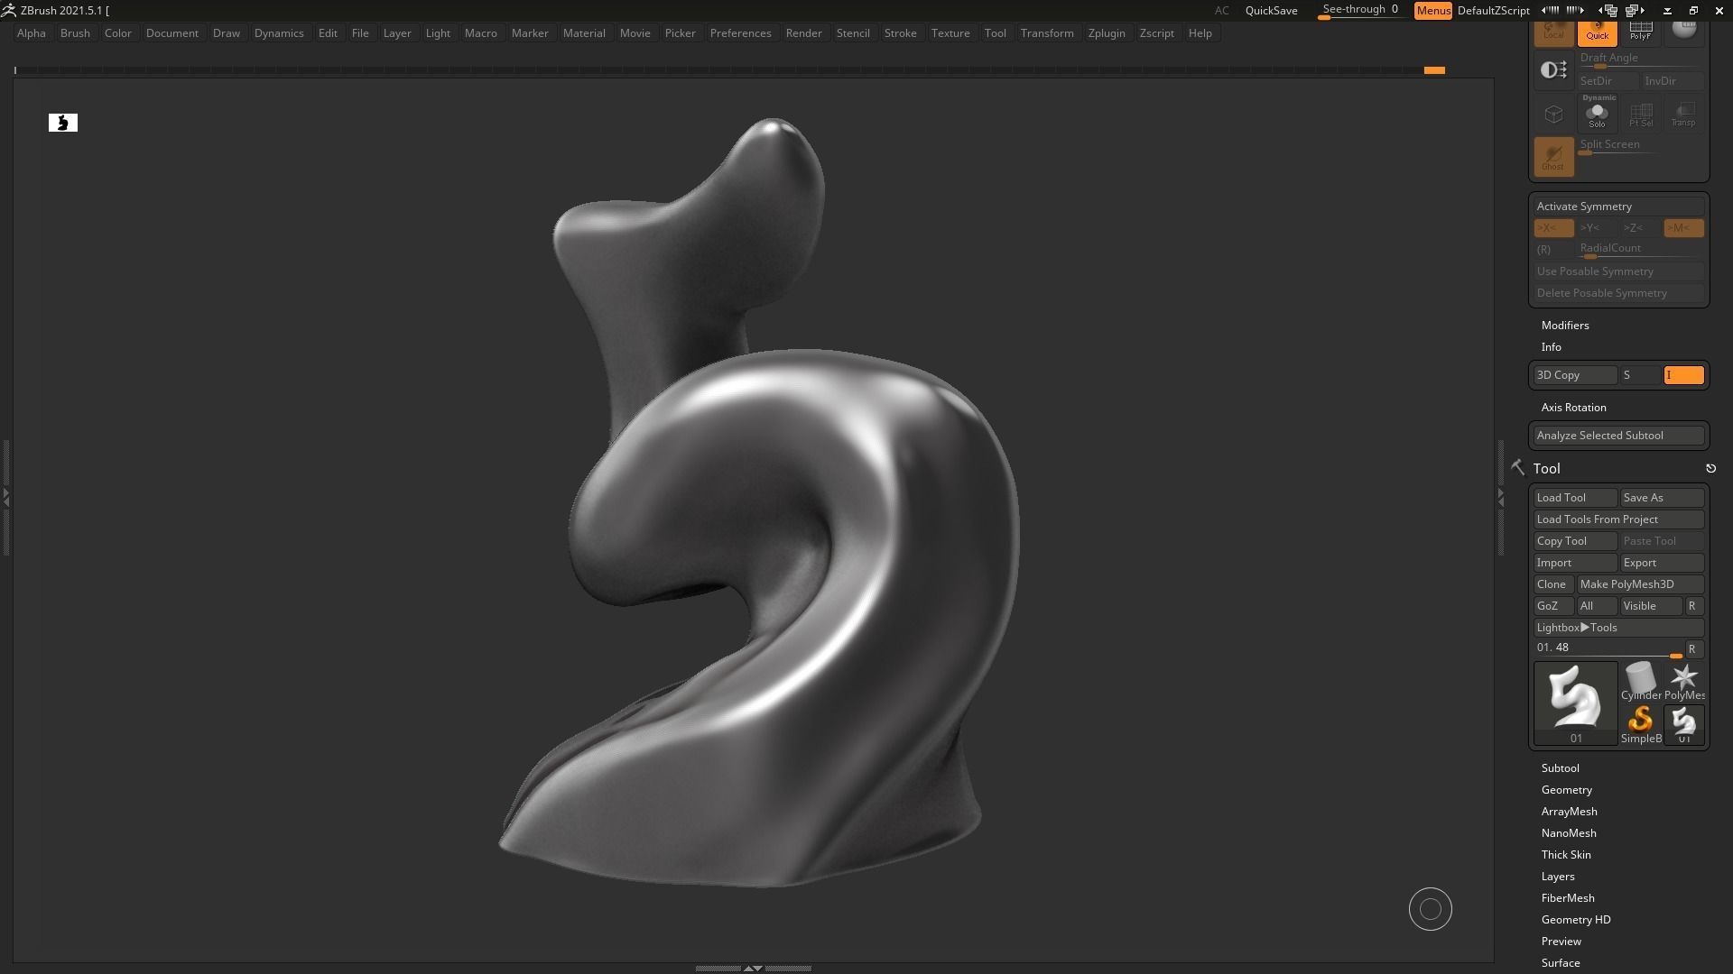
Task: Toggle Activate Symmetry
Action: (1618, 207)
